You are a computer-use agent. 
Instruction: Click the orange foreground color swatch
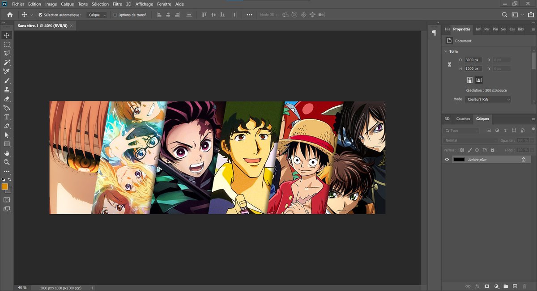tap(5, 186)
